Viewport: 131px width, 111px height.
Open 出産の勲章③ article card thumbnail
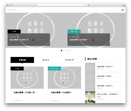coord(27,78)
